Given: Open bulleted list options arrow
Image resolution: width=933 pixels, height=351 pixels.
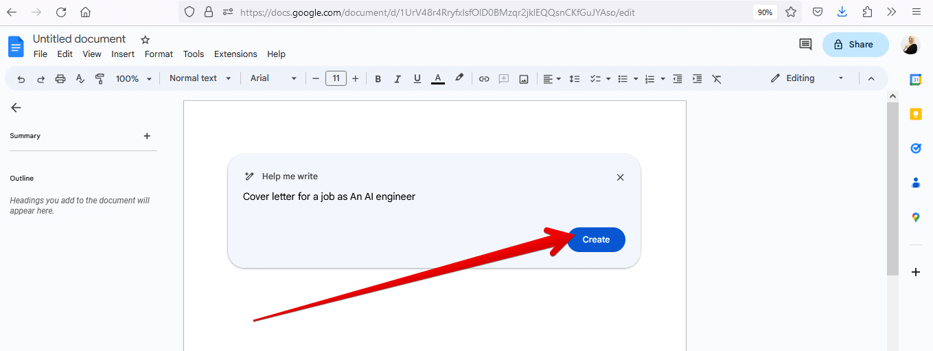Looking at the screenshot, I should [x=636, y=79].
